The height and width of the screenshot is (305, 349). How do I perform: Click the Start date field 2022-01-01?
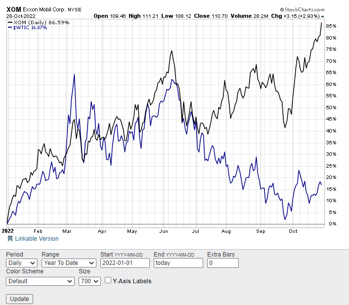[x=125, y=263]
